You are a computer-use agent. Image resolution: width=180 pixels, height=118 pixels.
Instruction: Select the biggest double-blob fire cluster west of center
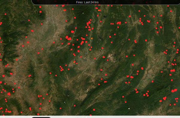point(68,38)
